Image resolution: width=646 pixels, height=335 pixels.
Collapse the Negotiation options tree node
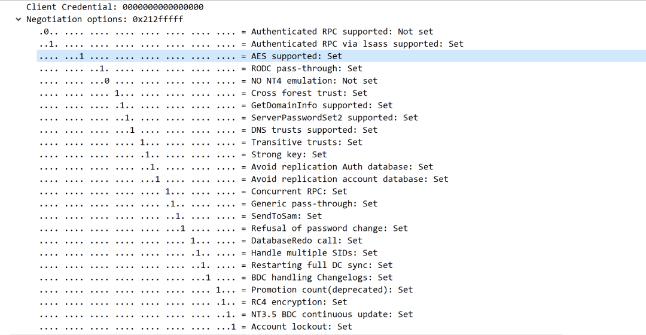[x=18, y=19]
